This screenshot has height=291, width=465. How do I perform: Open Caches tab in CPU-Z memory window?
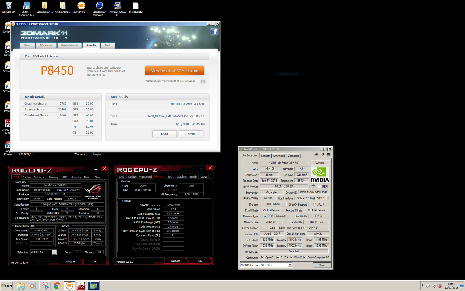[132, 177]
